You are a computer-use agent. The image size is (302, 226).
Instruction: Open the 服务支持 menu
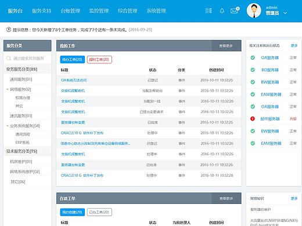pyautogui.click(x=42, y=11)
